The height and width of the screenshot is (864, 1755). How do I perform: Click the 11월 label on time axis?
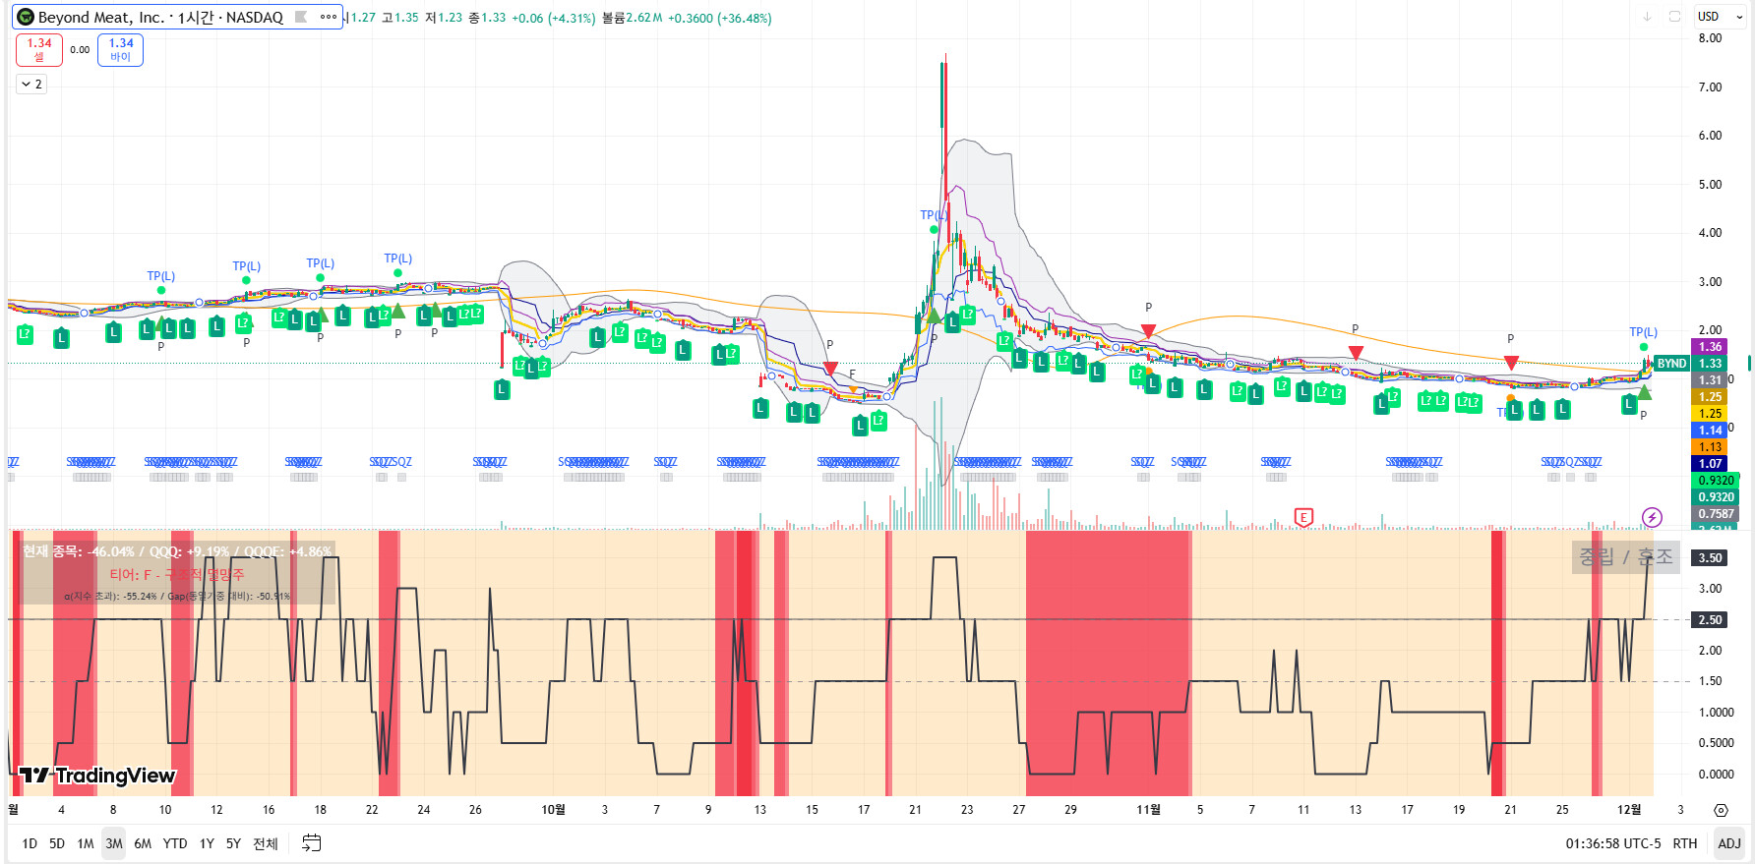[x=1148, y=810]
